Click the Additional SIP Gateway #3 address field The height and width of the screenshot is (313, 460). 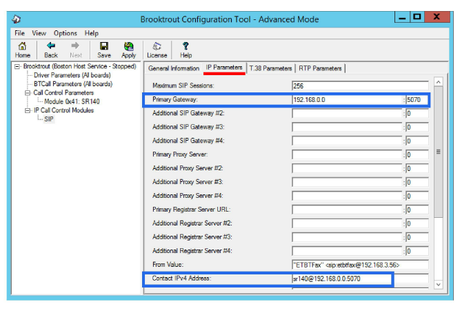coord(348,127)
